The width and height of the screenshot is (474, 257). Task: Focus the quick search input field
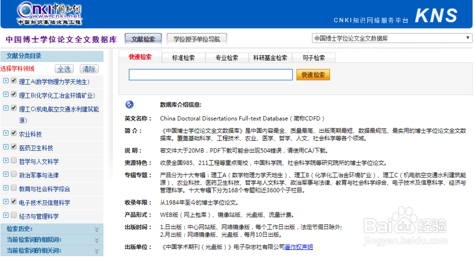(211, 74)
